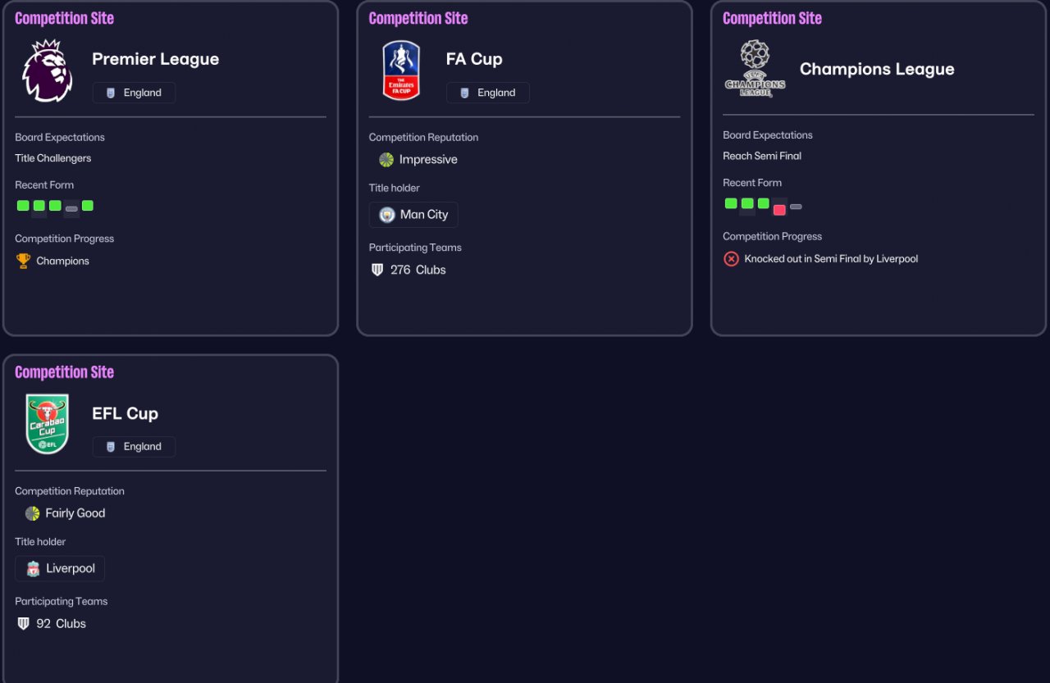Open the Premier League competition title

pos(155,59)
